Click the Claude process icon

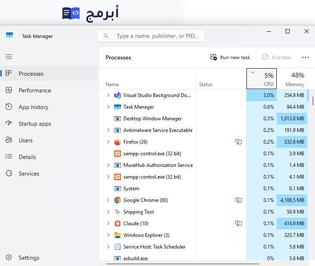point(118,224)
